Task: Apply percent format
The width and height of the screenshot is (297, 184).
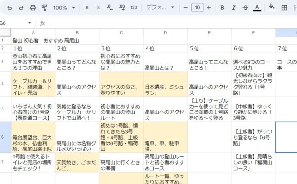Action: tap(99, 8)
